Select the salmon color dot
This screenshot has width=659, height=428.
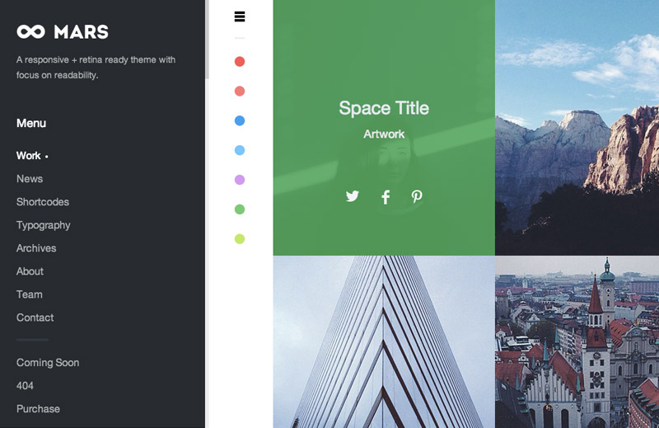(x=240, y=92)
